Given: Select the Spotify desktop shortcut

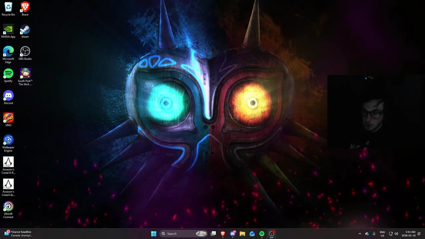Looking at the screenshot, I should 8,75.
